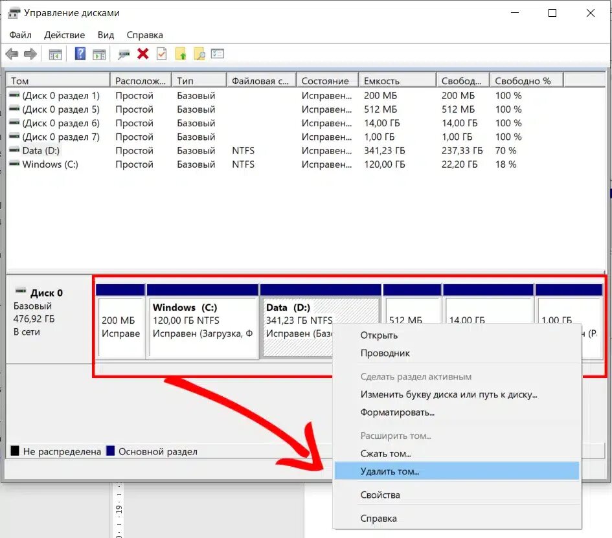Click the red X delete toolbar icon
Viewport: 612px width, 538px height.
point(143,54)
